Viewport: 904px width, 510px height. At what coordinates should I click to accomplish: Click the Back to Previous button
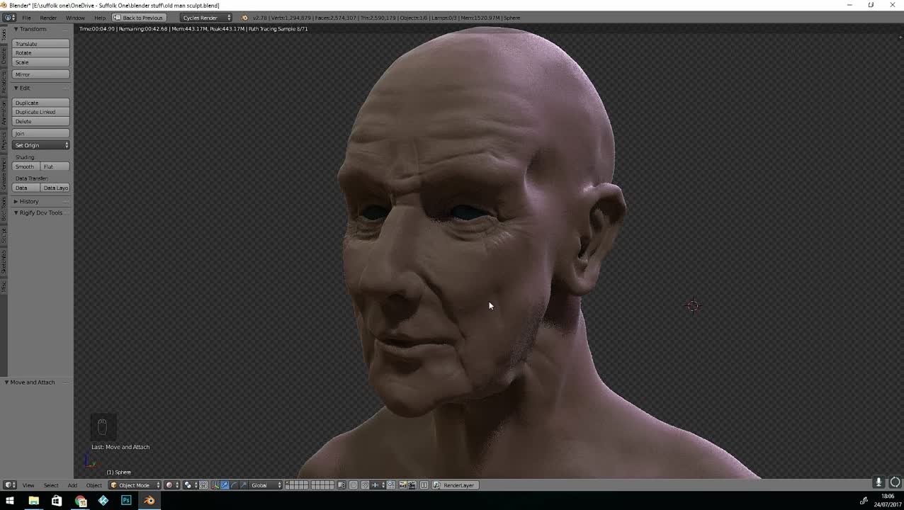140,18
